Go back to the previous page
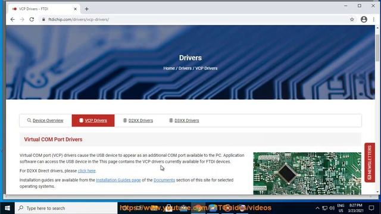Screen dimensions: 381x214 click(x=13, y=20)
